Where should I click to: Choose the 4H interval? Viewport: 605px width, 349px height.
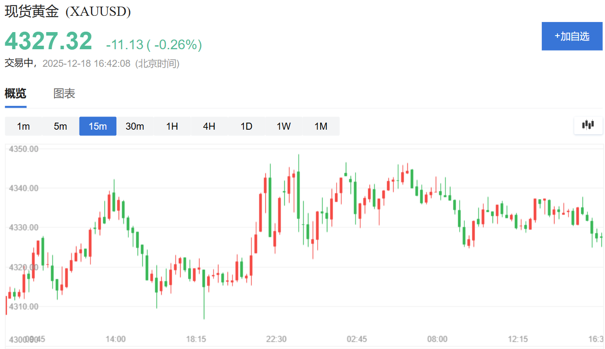209,126
